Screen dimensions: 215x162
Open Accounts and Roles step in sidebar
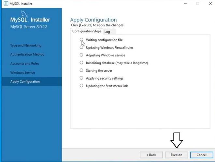tap(25, 63)
